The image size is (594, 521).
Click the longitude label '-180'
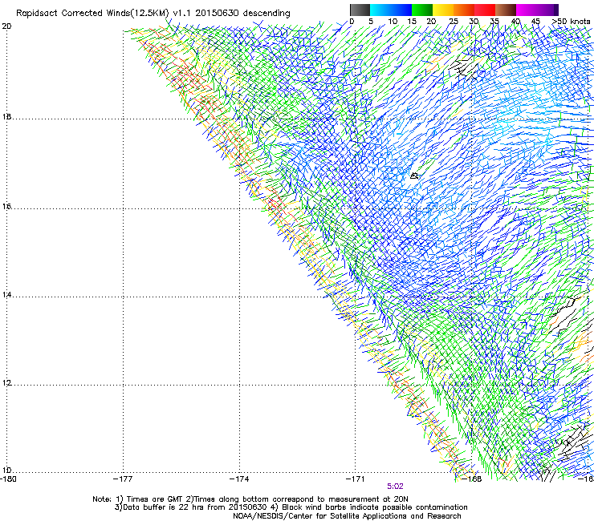[x=8, y=479]
